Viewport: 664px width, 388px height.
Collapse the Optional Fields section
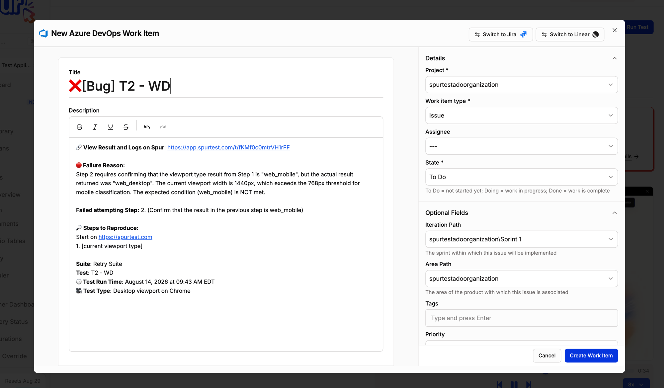pyautogui.click(x=615, y=213)
